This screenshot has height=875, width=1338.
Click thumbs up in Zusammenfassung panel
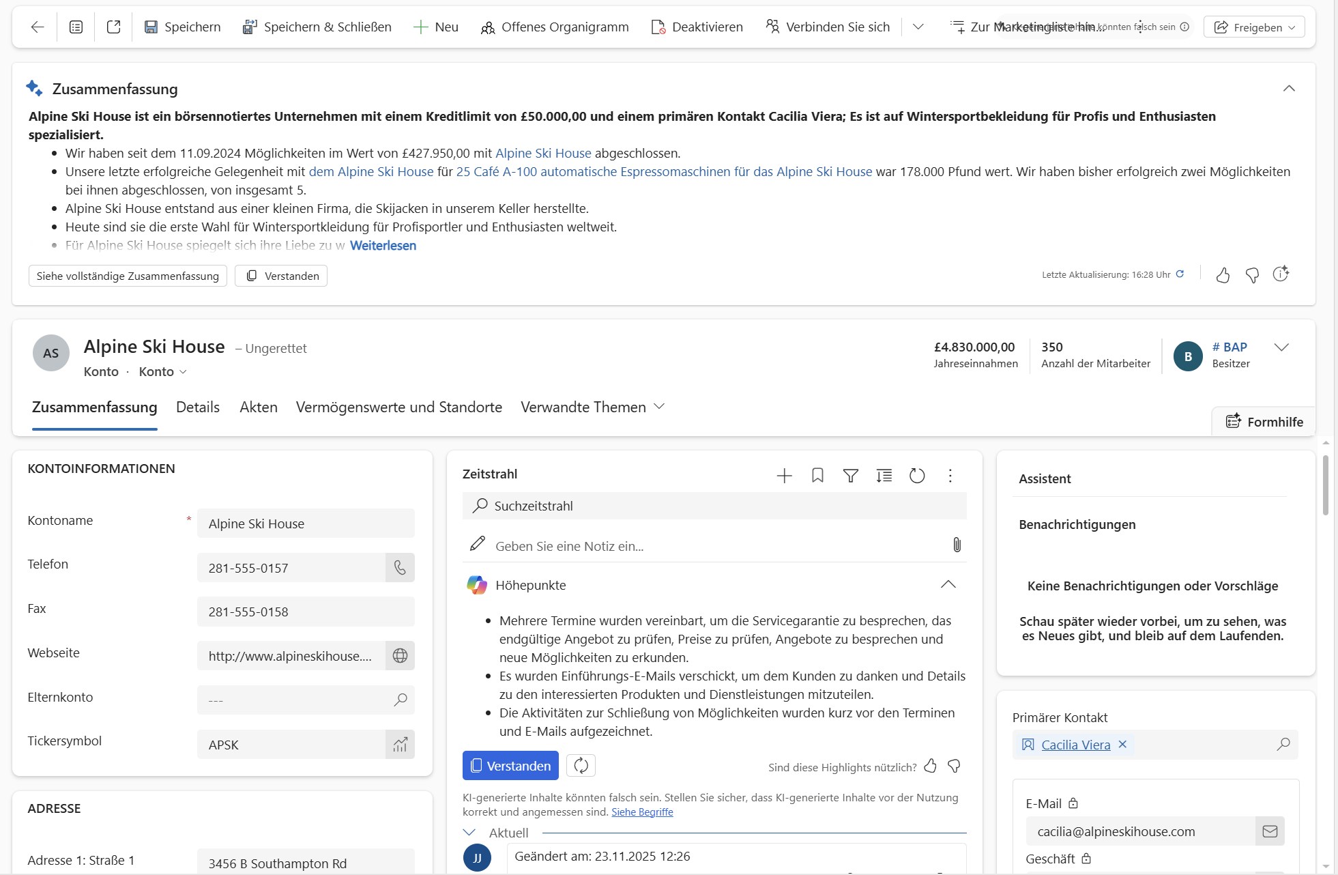(x=1223, y=275)
